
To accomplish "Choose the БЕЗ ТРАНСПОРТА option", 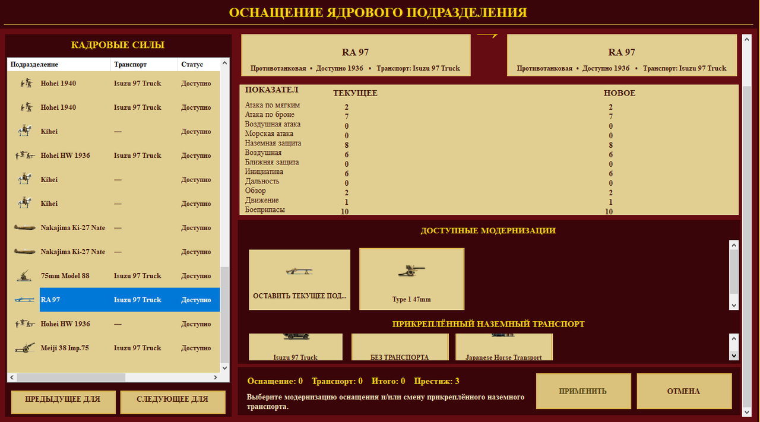I will click(x=400, y=347).
